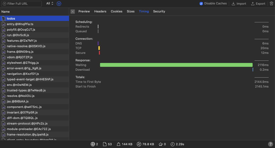Switch to the Preview tab
The width and height of the screenshot is (275, 148).
point(84,11)
